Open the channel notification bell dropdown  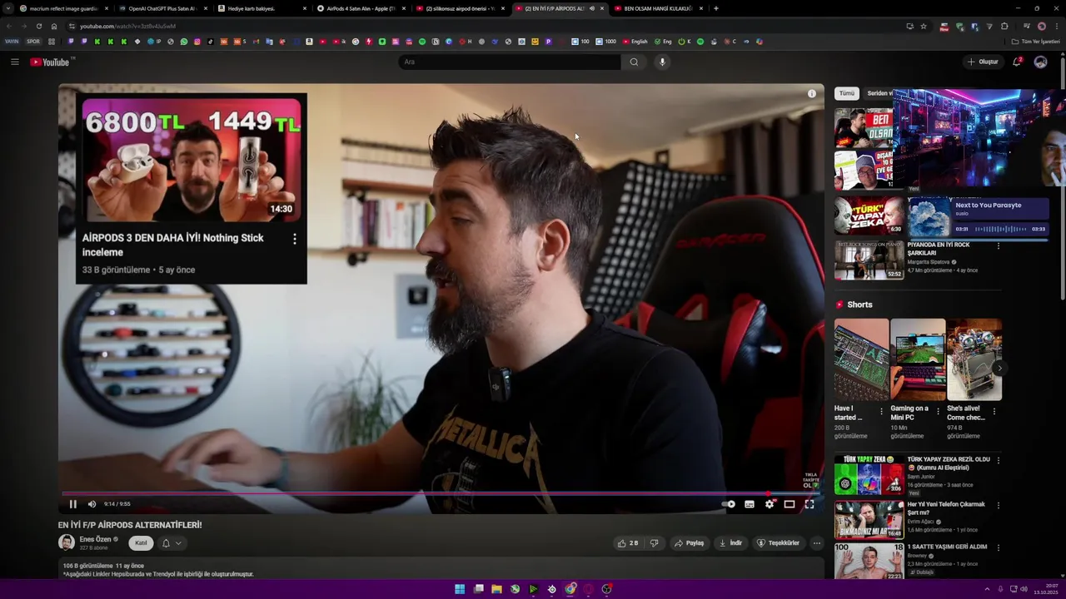171,543
